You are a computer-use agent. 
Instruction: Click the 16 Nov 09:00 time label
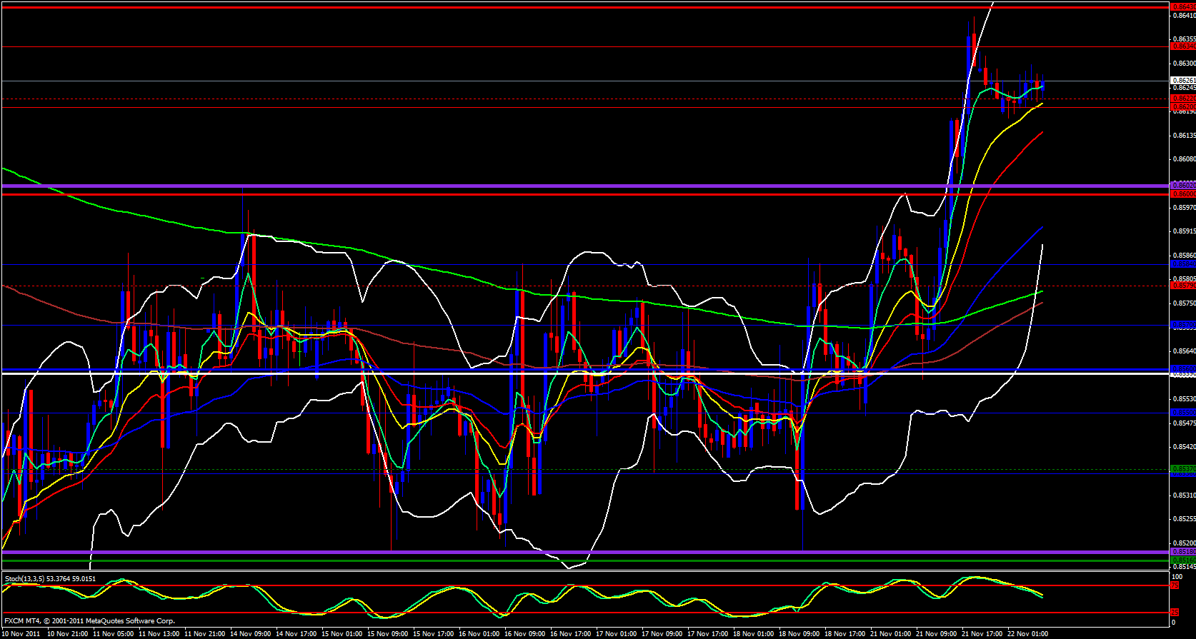pyautogui.click(x=527, y=634)
